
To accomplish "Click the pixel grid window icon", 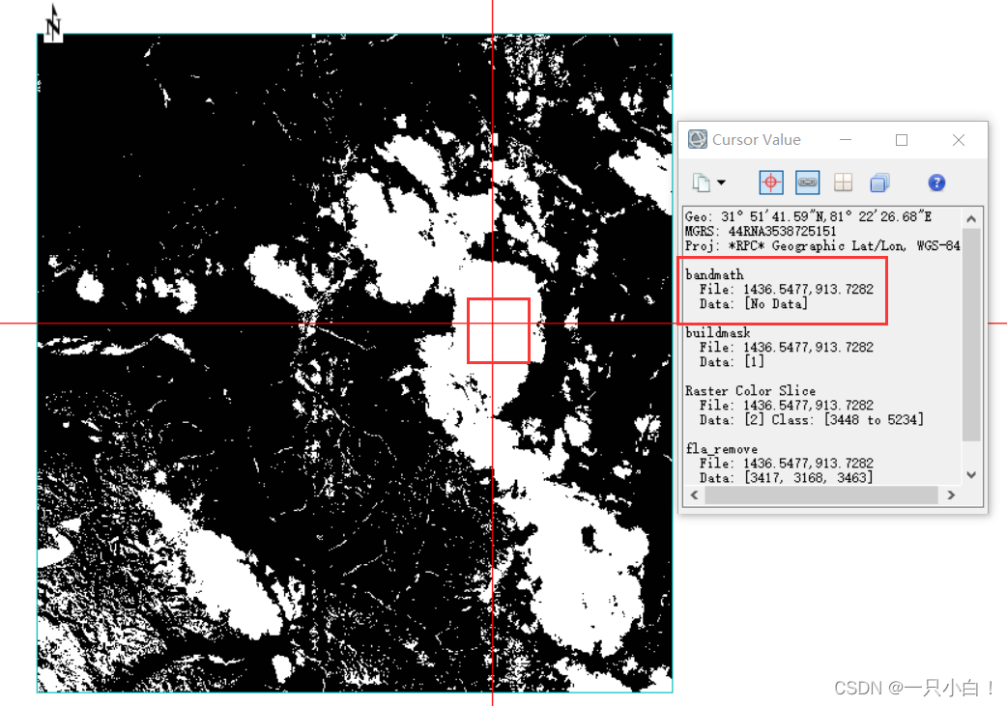I will point(844,183).
